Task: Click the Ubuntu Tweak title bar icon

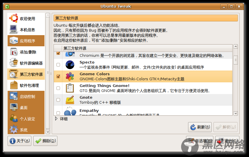Action: coord(7,6)
